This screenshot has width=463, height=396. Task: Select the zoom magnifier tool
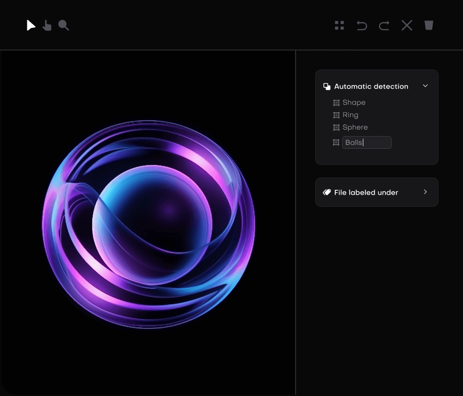pyautogui.click(x=64, y=25)
